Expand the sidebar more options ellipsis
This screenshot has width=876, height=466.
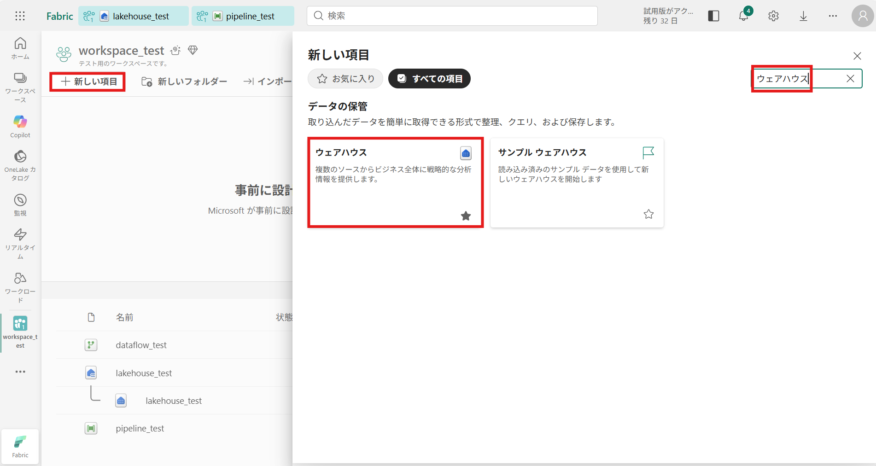click(x=20, y=372)
